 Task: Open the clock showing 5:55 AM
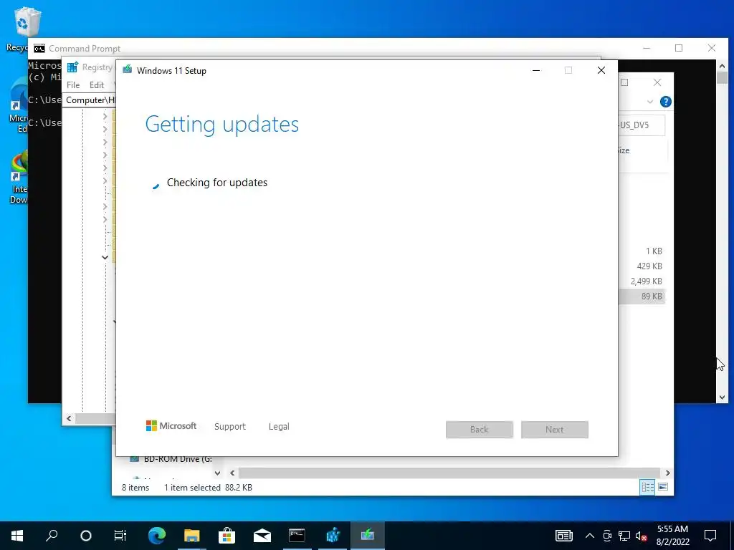[672, 536]
